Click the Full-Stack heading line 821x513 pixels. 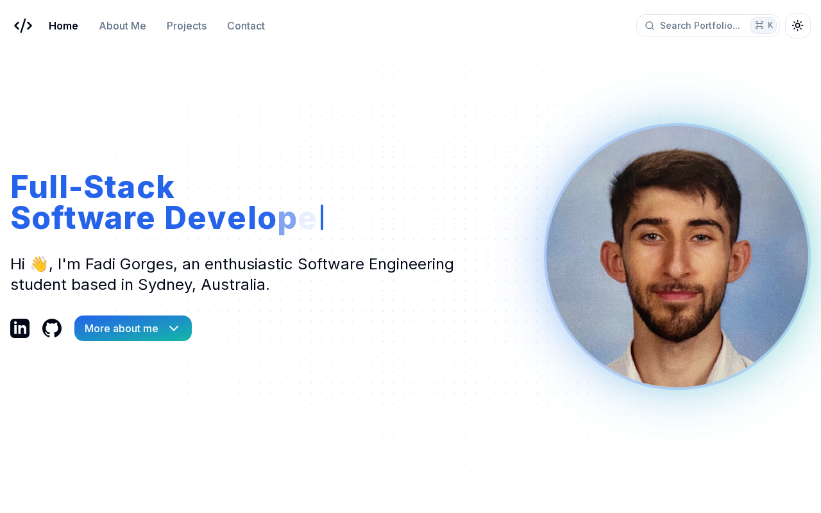(x=92, y=187)
